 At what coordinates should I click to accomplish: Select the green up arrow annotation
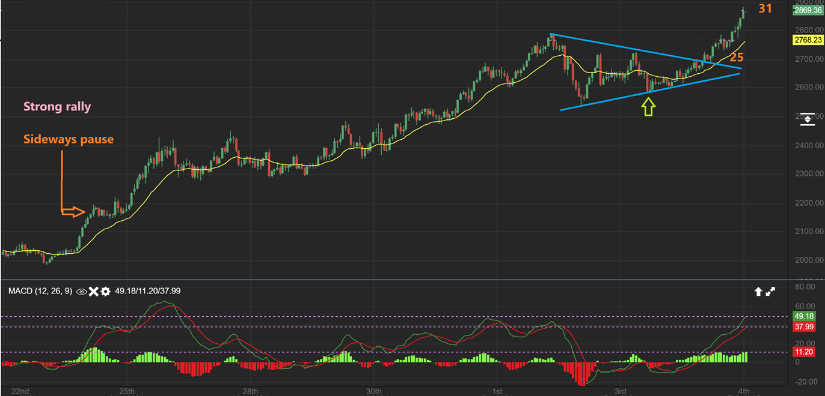648,107
